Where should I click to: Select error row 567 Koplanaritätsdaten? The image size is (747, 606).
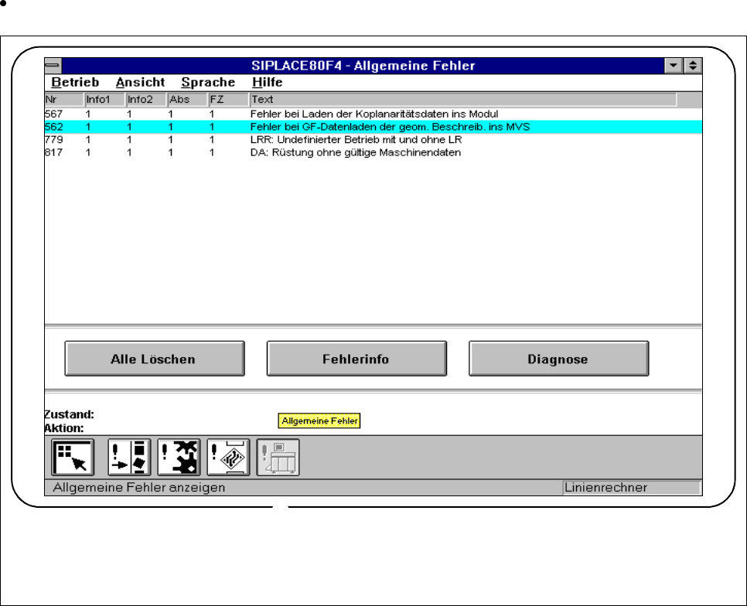(373, 114)
